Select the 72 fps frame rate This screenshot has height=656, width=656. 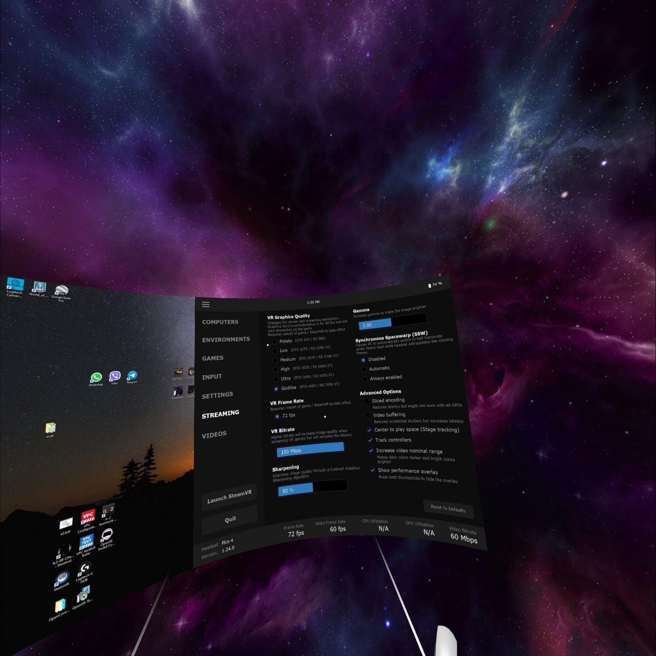277,416
